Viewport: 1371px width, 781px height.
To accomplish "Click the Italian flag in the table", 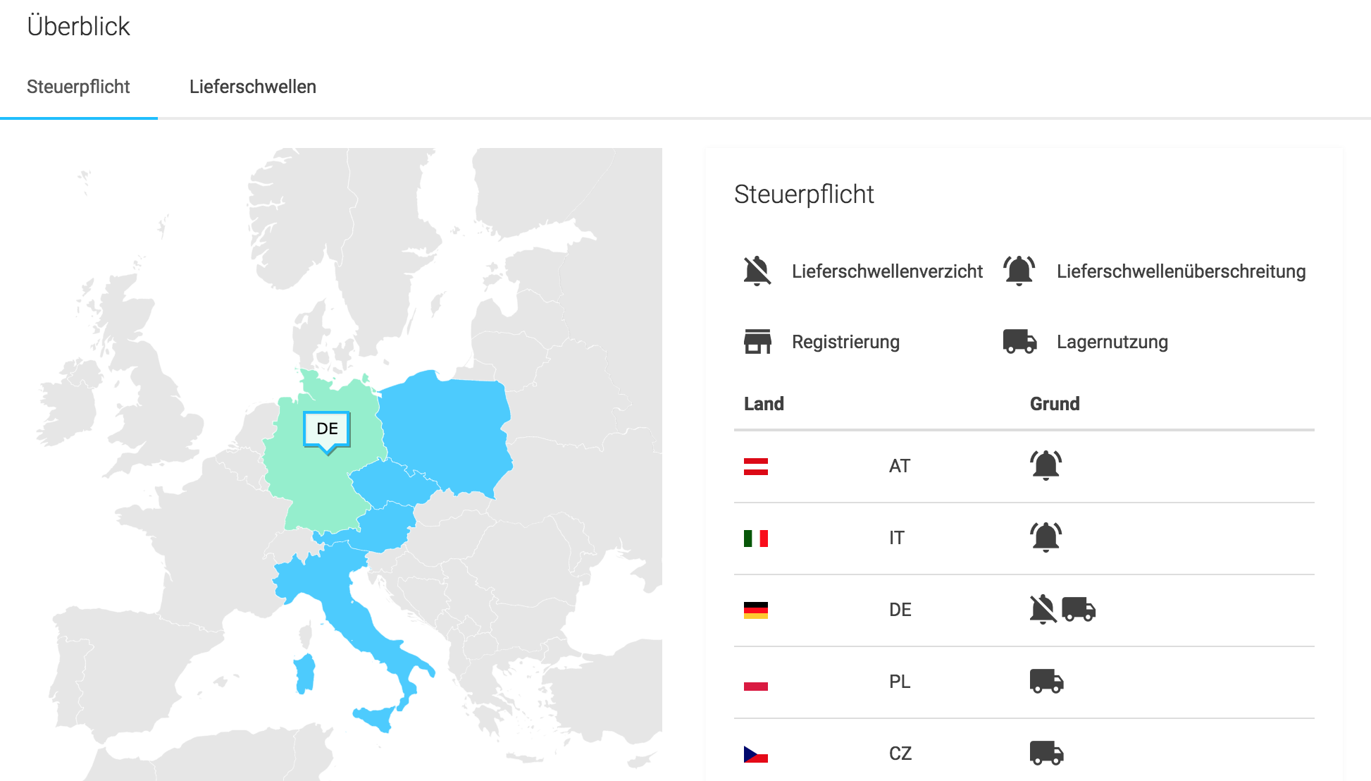I will (755, 539).
